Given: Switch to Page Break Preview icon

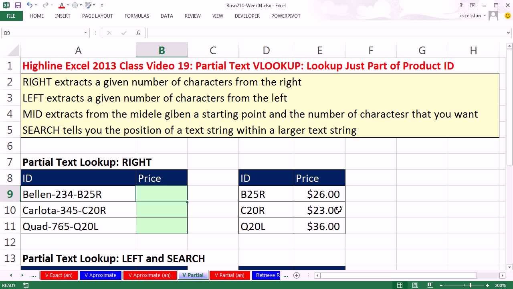Looking at the screenshot, I should coord(431,285).
